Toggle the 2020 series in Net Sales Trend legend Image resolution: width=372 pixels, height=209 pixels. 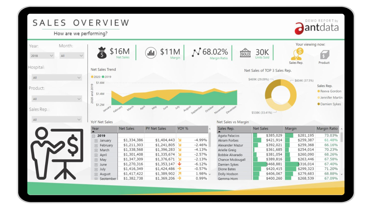tap(96, 77)
